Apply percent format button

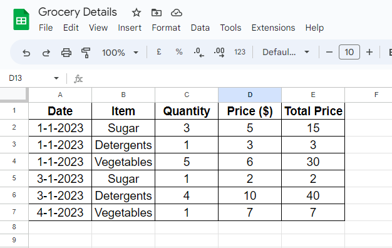click(x=179, y=52)
